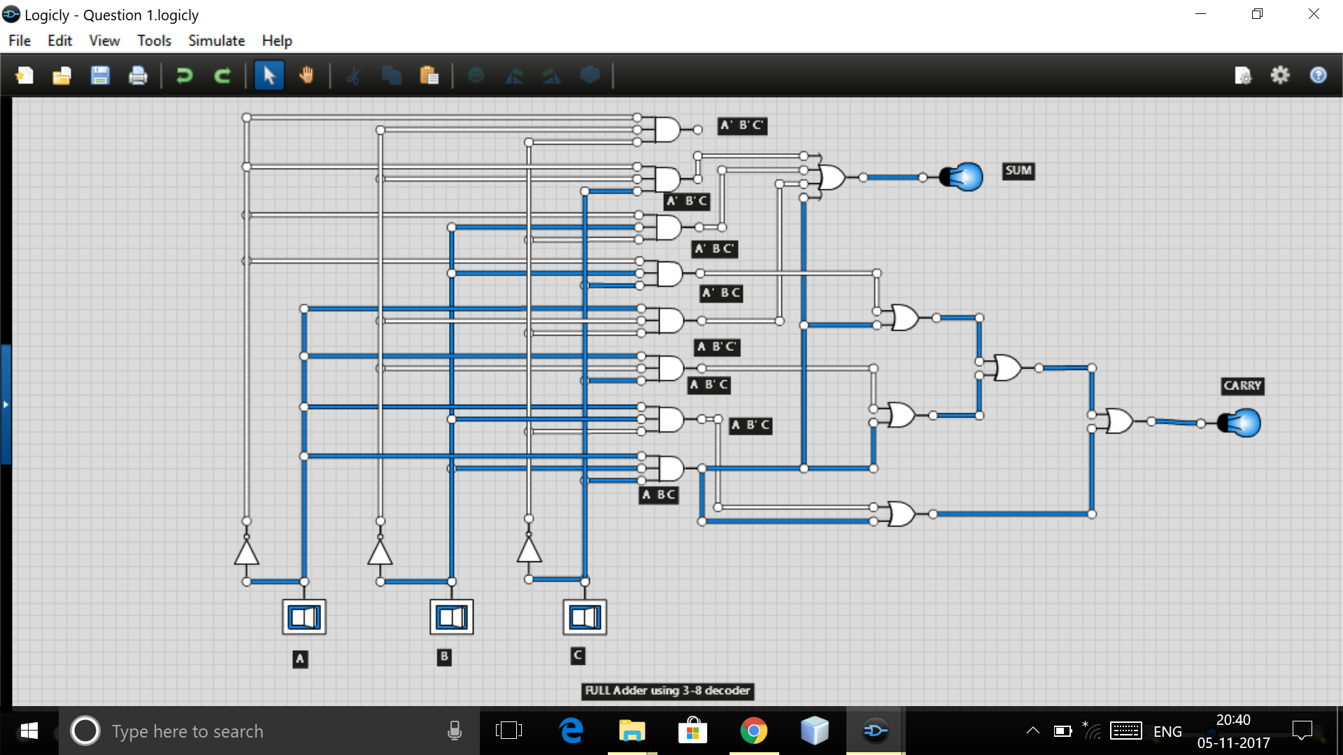Click the microphone icon in search box

click(x=455, y=731)
